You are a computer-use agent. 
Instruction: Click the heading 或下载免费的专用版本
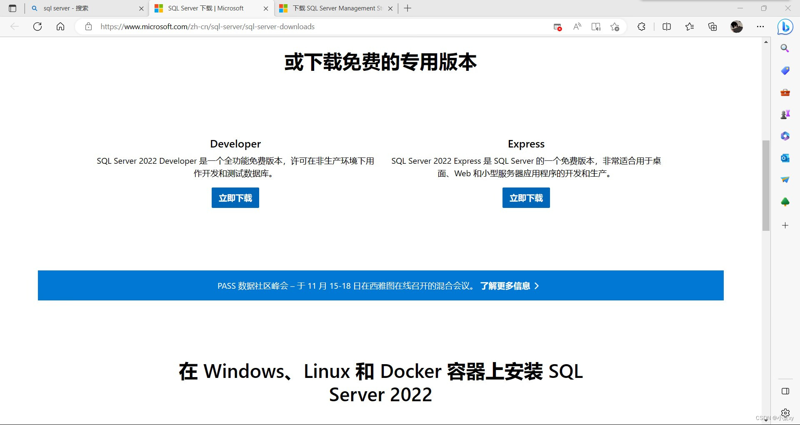380,62
